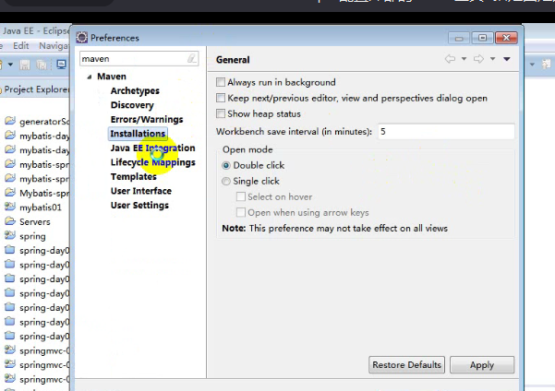555x391 pixels.
Task: Click the Save All icon in Eclipse toolbar
Action: pyautogui.click(x=42, y=65)
